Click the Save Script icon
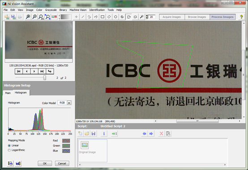 click(x=94, y=133)
